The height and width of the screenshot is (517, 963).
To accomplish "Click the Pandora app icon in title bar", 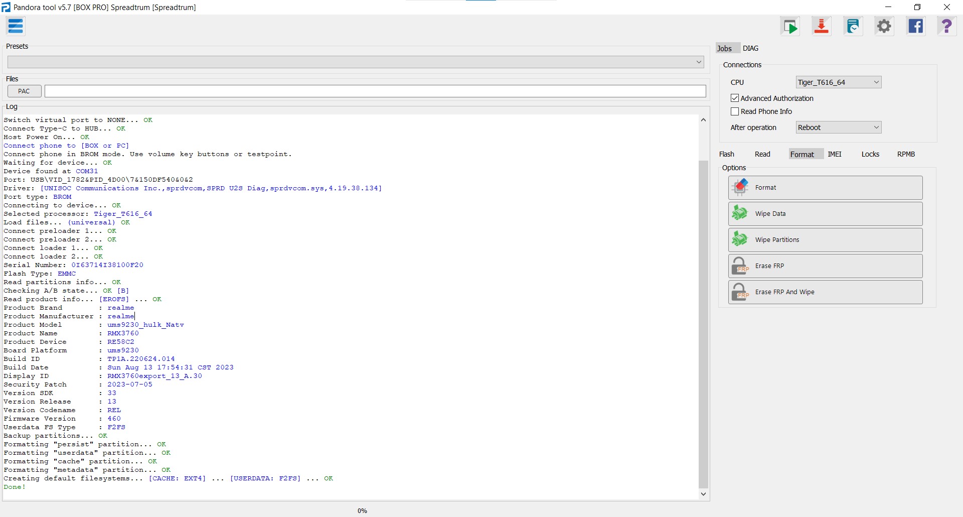I will (6, 7).
